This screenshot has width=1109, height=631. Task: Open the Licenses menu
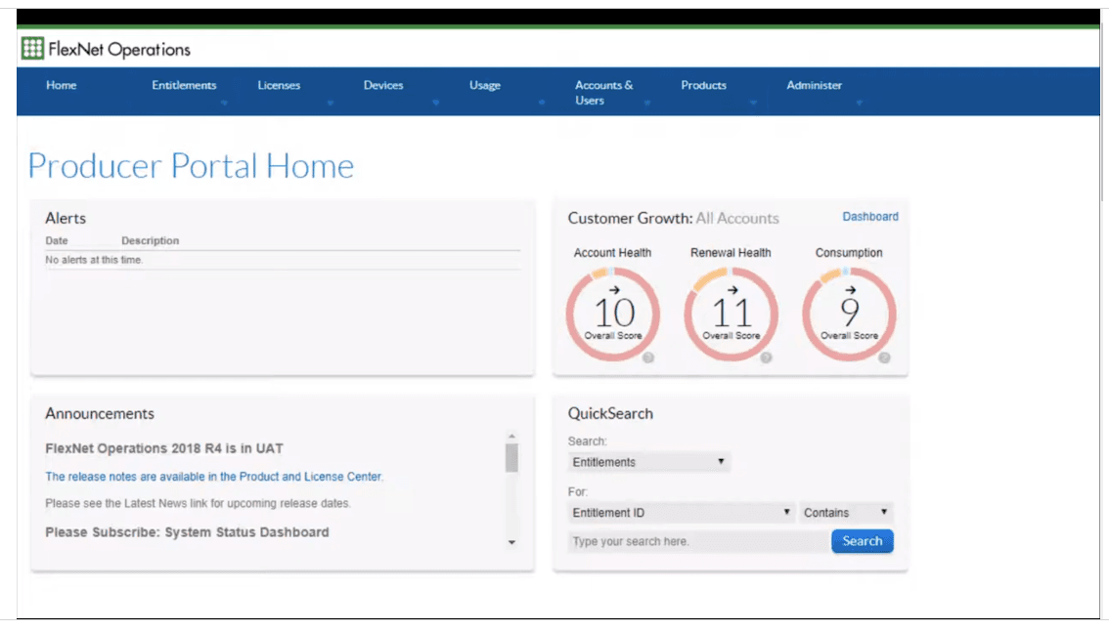[279, 86]
